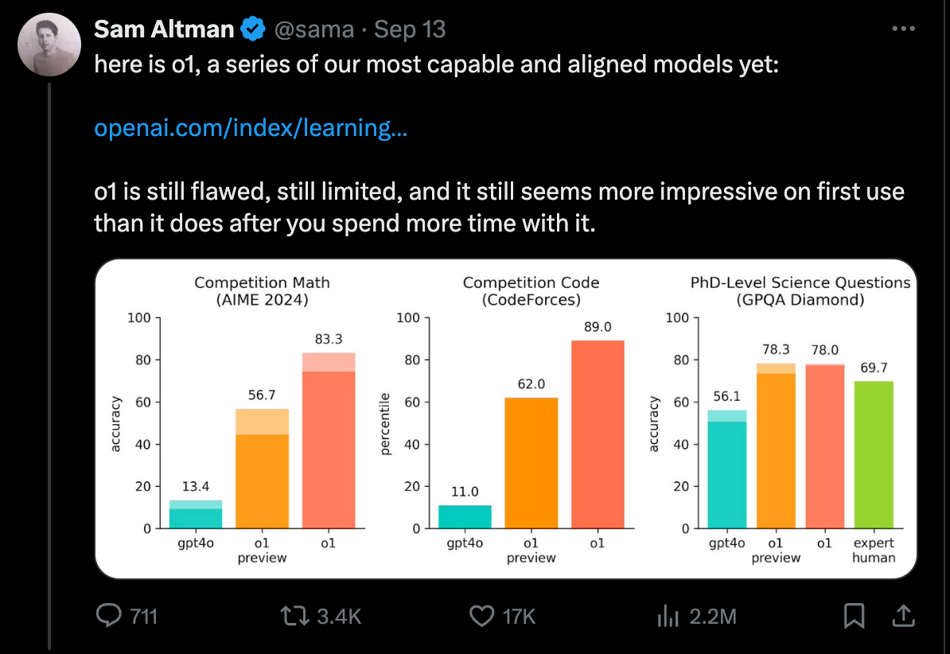Viewport: 950px width, 654px height.
Task: Open the openai.com/index/learning link
Action: [251, 127]
